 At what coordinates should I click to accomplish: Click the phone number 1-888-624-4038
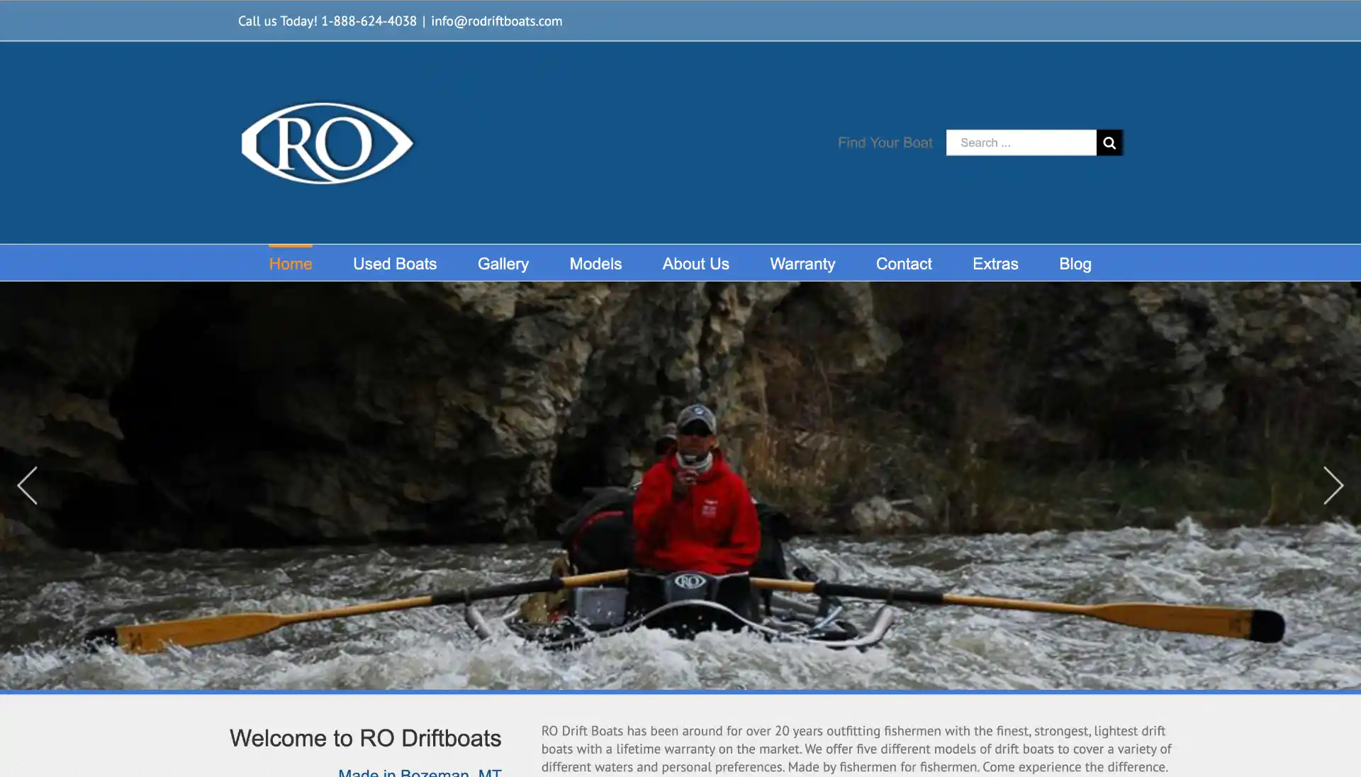(x=369, y=21)
